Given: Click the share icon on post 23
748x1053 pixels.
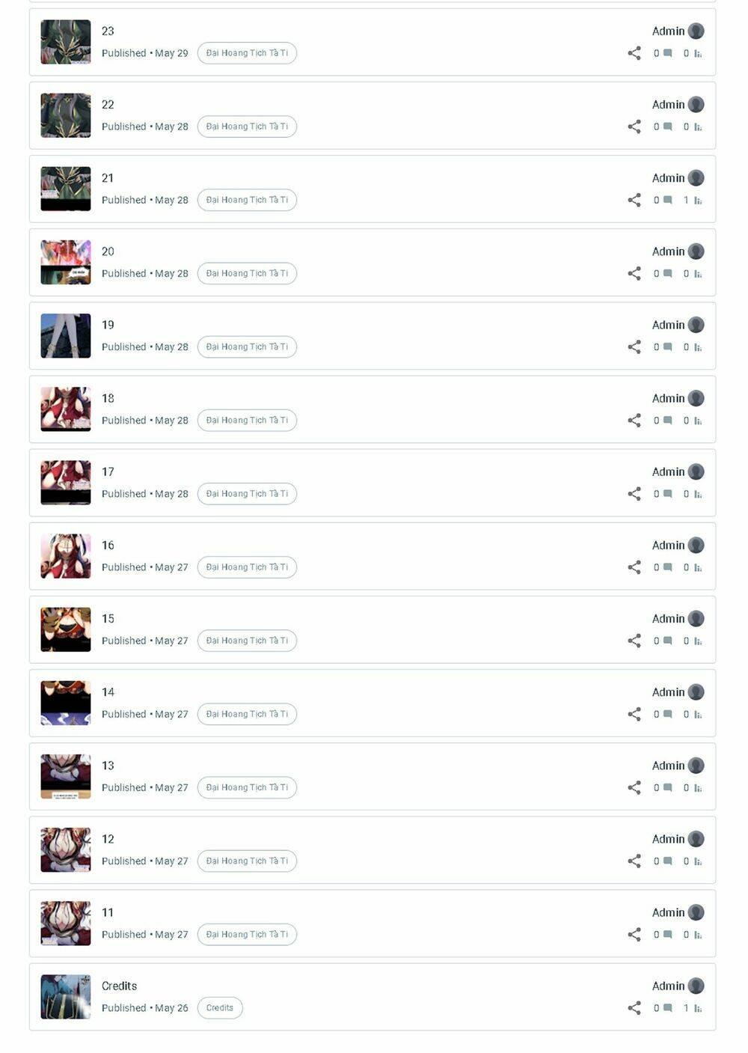Looking at the screenshot, I should (x=634, y=53).
